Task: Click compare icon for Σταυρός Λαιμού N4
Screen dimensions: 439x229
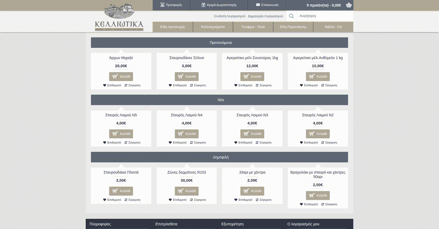Action: (x=191, y=142)
